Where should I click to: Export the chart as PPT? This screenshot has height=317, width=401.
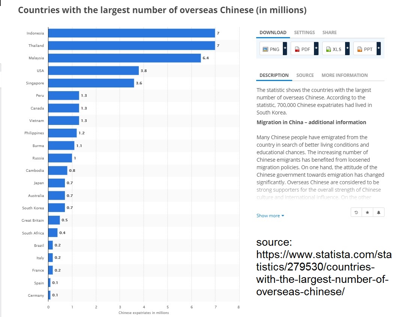(x=365, y=49)
